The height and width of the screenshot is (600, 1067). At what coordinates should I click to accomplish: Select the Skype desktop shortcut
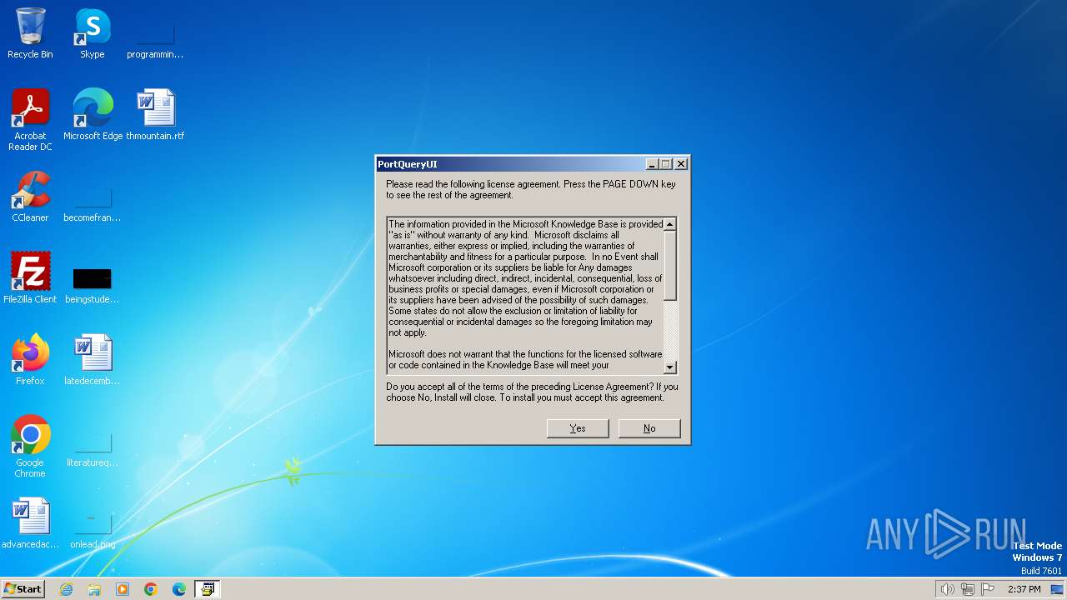tap(93, 34)
